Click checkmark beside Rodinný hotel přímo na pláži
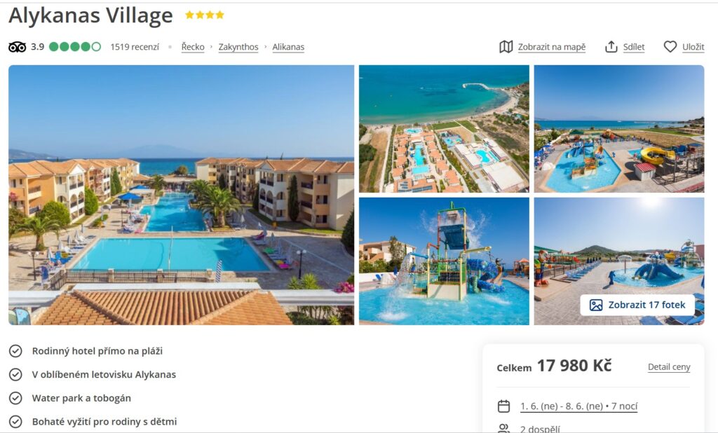 tap(15, 351)
